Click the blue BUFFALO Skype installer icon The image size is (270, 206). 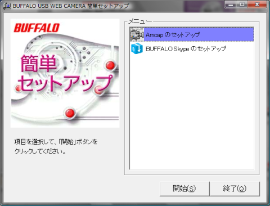(x=137, y=48)
